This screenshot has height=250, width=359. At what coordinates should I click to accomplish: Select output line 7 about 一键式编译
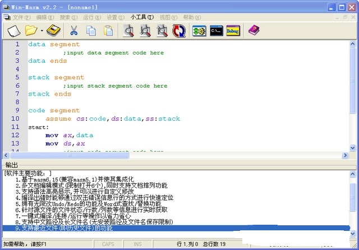[73, 216]
